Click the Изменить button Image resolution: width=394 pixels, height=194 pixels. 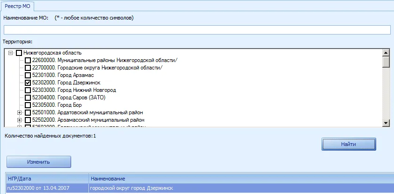pyautogui.click(x=39, y=162)
